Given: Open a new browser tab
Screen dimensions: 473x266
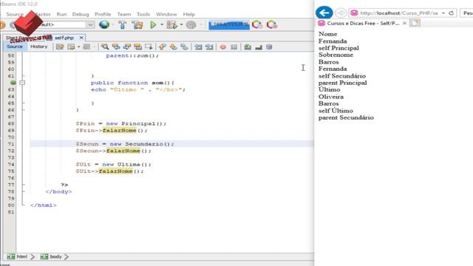Looking at the screenshot, I should coord(415,23).
